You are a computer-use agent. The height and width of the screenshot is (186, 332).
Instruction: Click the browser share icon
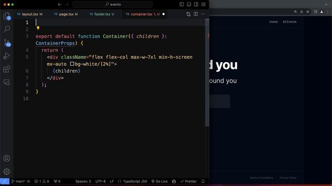pyautogui.click(x=301, y=12)
